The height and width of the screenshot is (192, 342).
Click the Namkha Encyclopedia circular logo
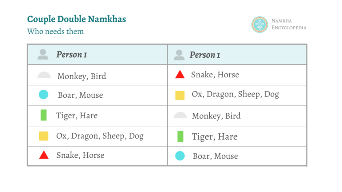[x=259, y=24]
